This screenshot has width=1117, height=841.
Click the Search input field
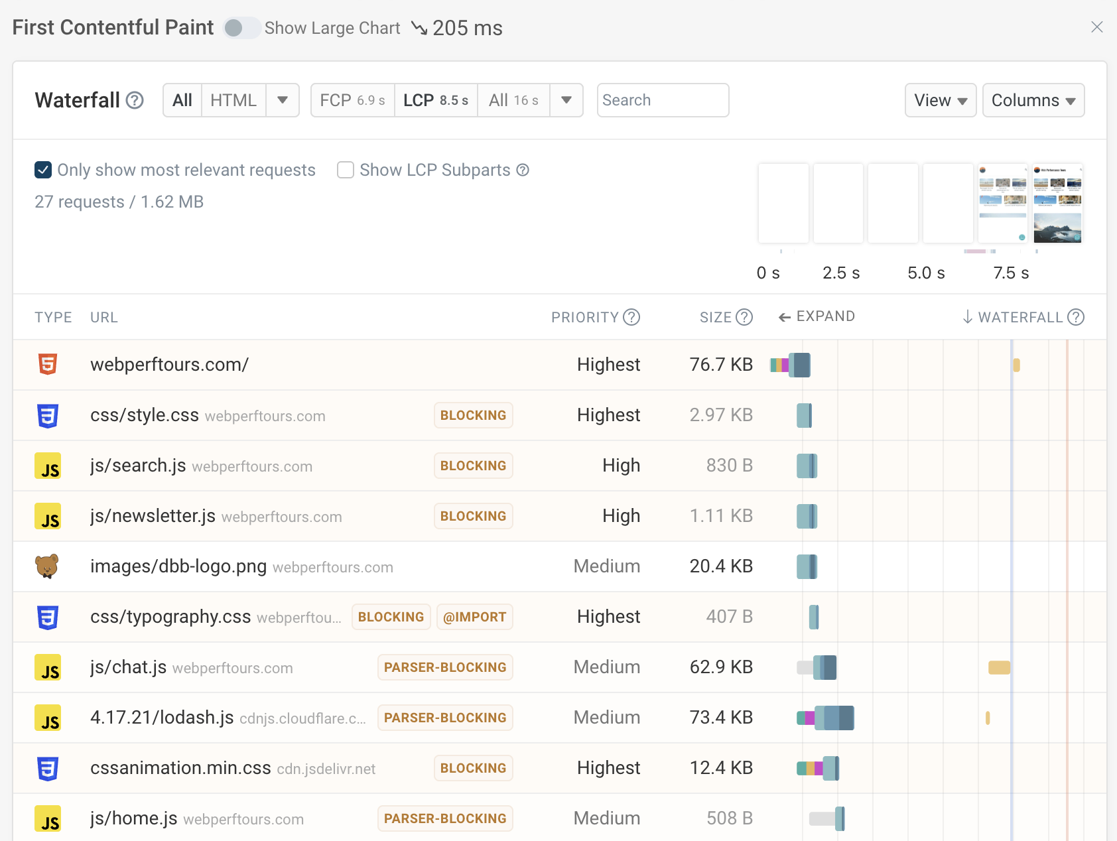(663, 100)
